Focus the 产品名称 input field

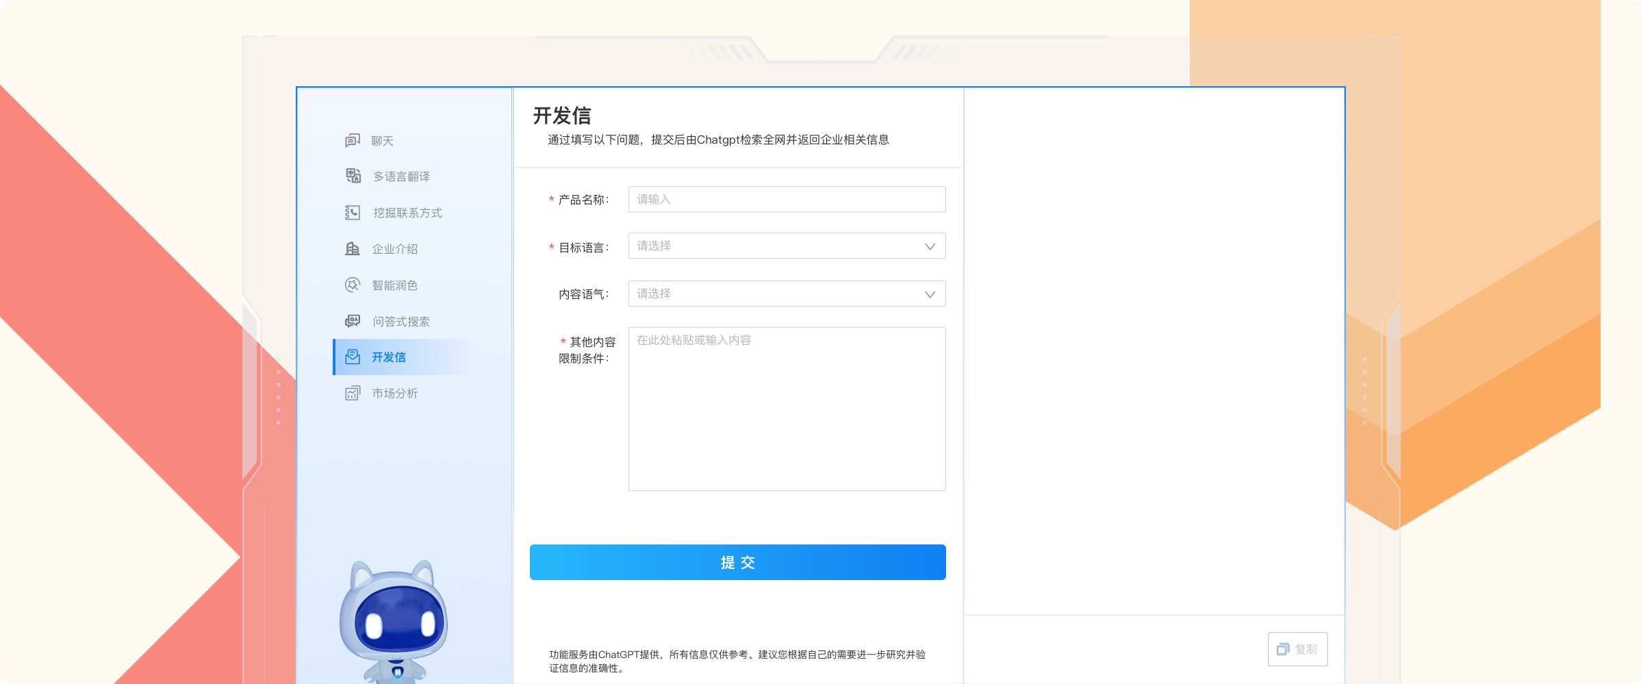(x=787, y=200)
